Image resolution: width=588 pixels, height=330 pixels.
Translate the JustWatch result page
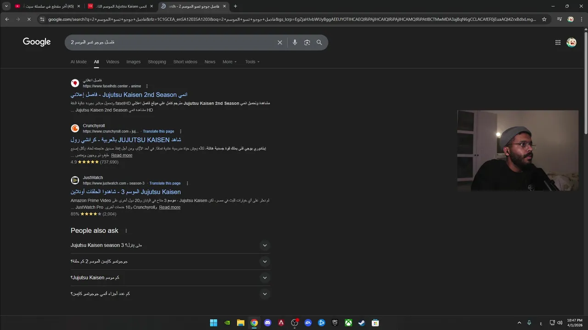point(165,183)
